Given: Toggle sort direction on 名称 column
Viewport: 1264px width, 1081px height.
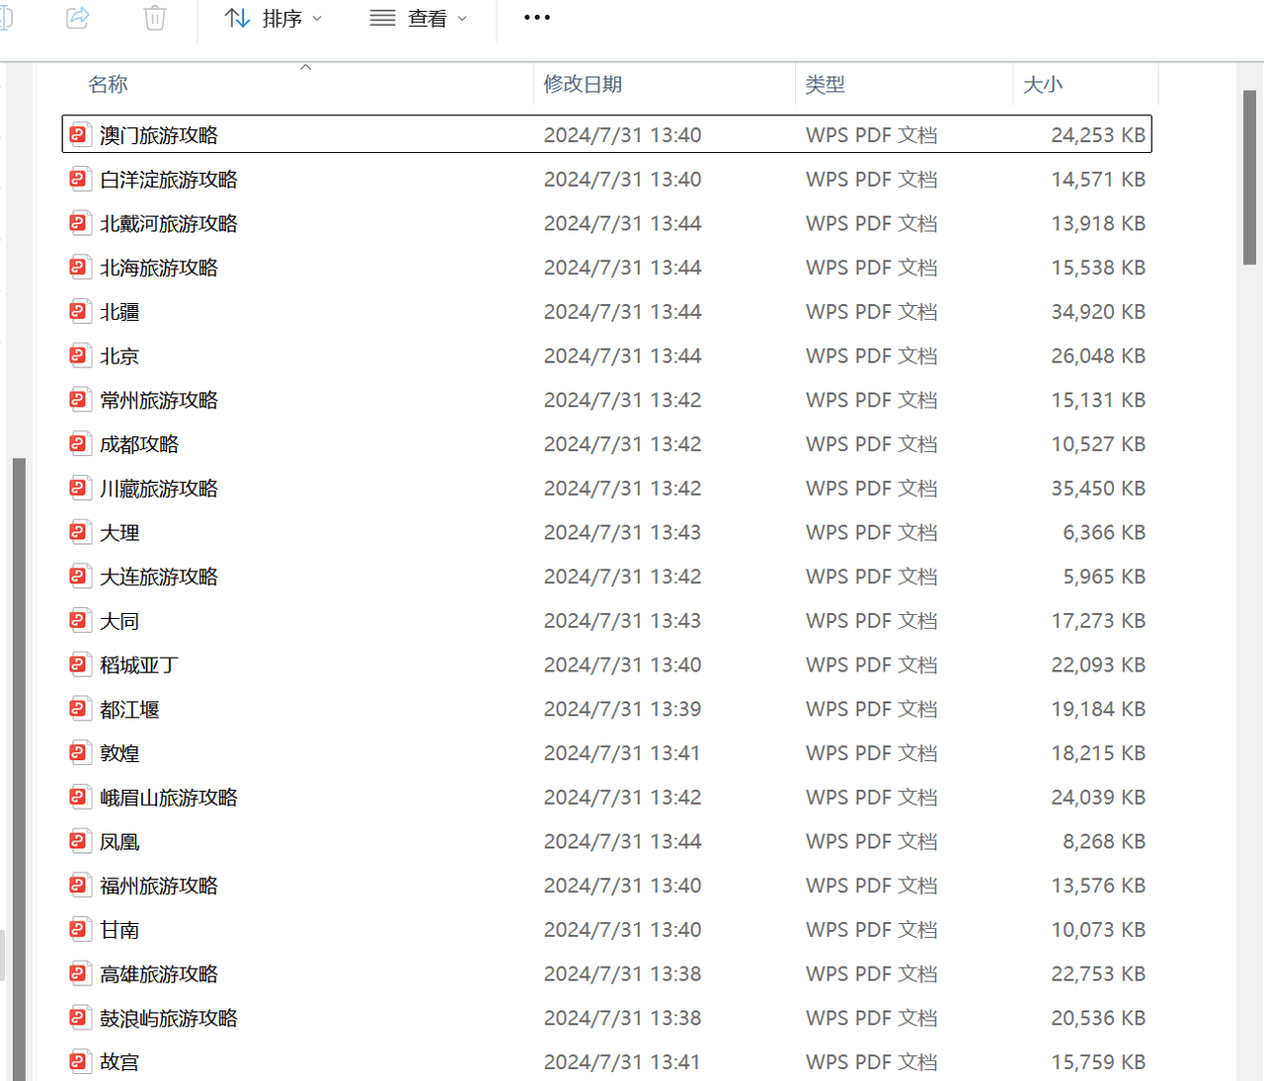Looking at the screenshot, I should pos(108,84).
